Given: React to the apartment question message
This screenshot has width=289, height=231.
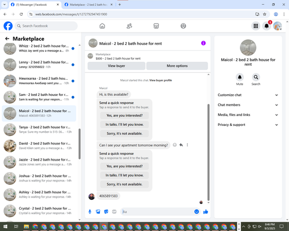Looking at the screenshot, I should [x=175, y=145].
